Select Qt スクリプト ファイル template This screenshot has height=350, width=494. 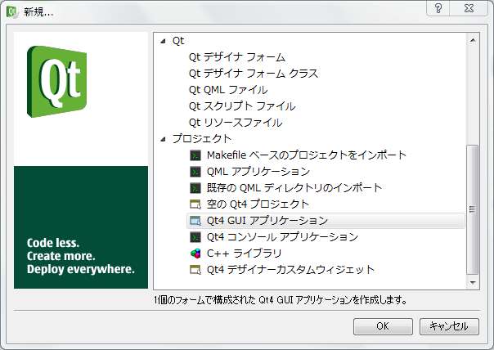242,106
